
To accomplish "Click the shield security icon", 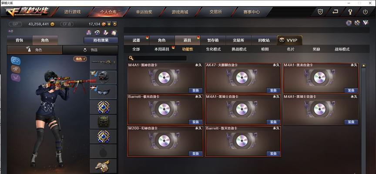I will point(320,11).
